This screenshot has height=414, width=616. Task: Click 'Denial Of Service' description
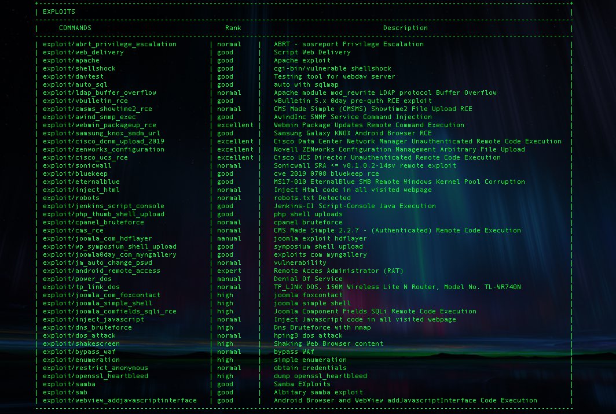tap(309, 279)
